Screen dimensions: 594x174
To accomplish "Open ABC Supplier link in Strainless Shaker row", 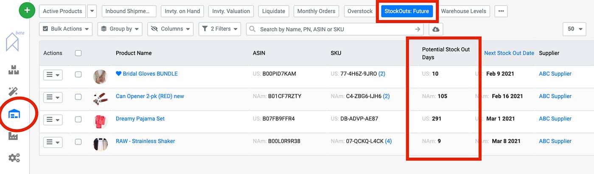I will point(555,141).
